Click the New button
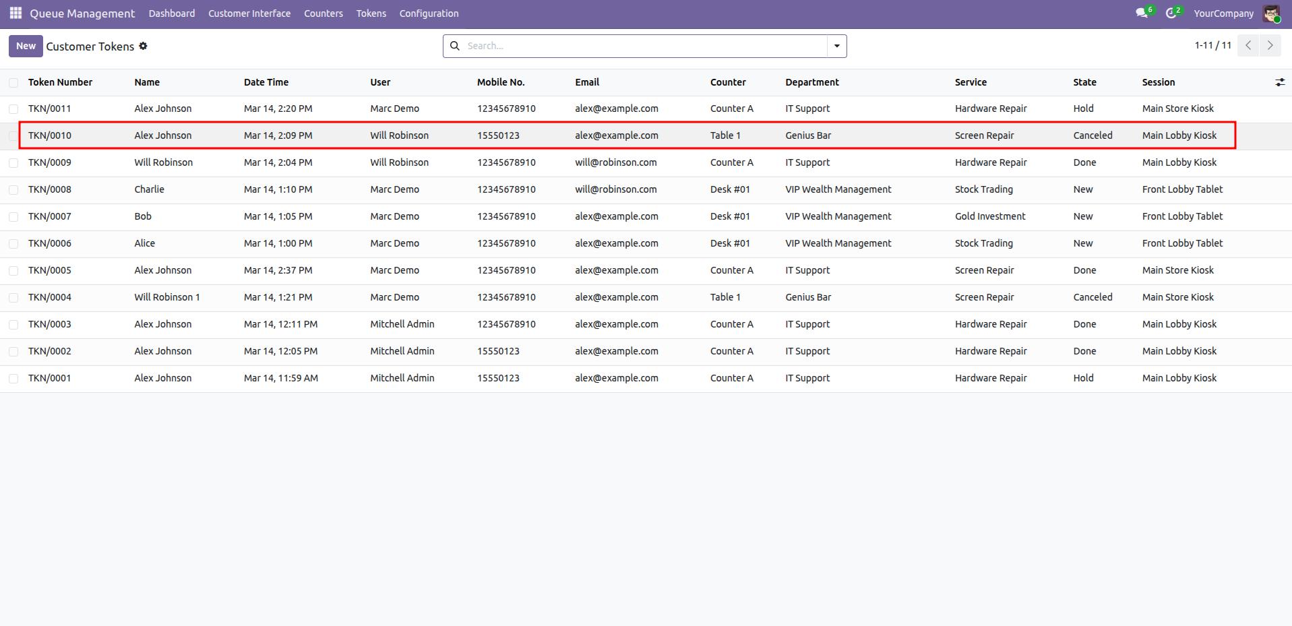Viewport: 1292px width, 626px height. click(x=26, y=46)
